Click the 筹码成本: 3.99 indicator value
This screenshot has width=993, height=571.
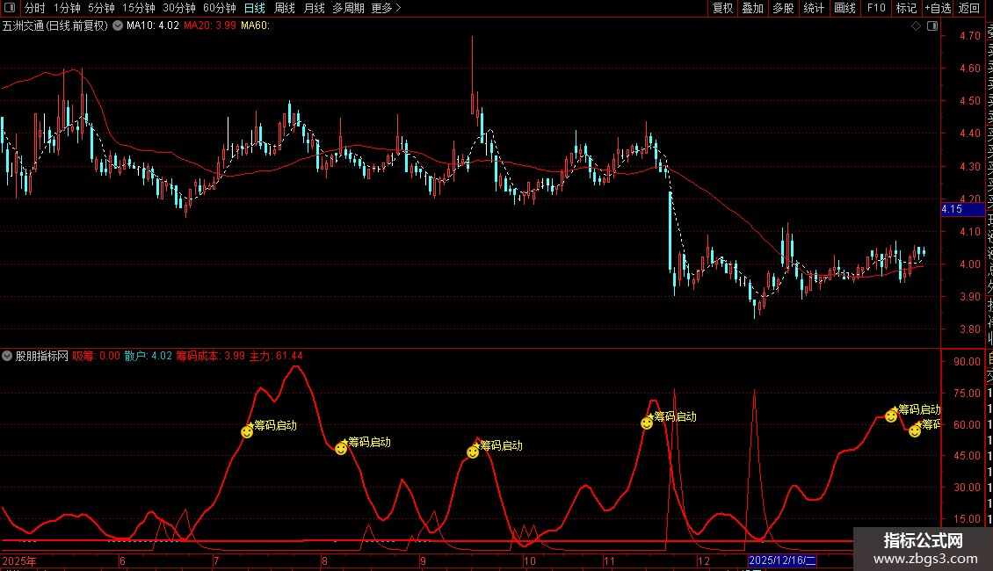pyautogui.click(x=210, y=356)
